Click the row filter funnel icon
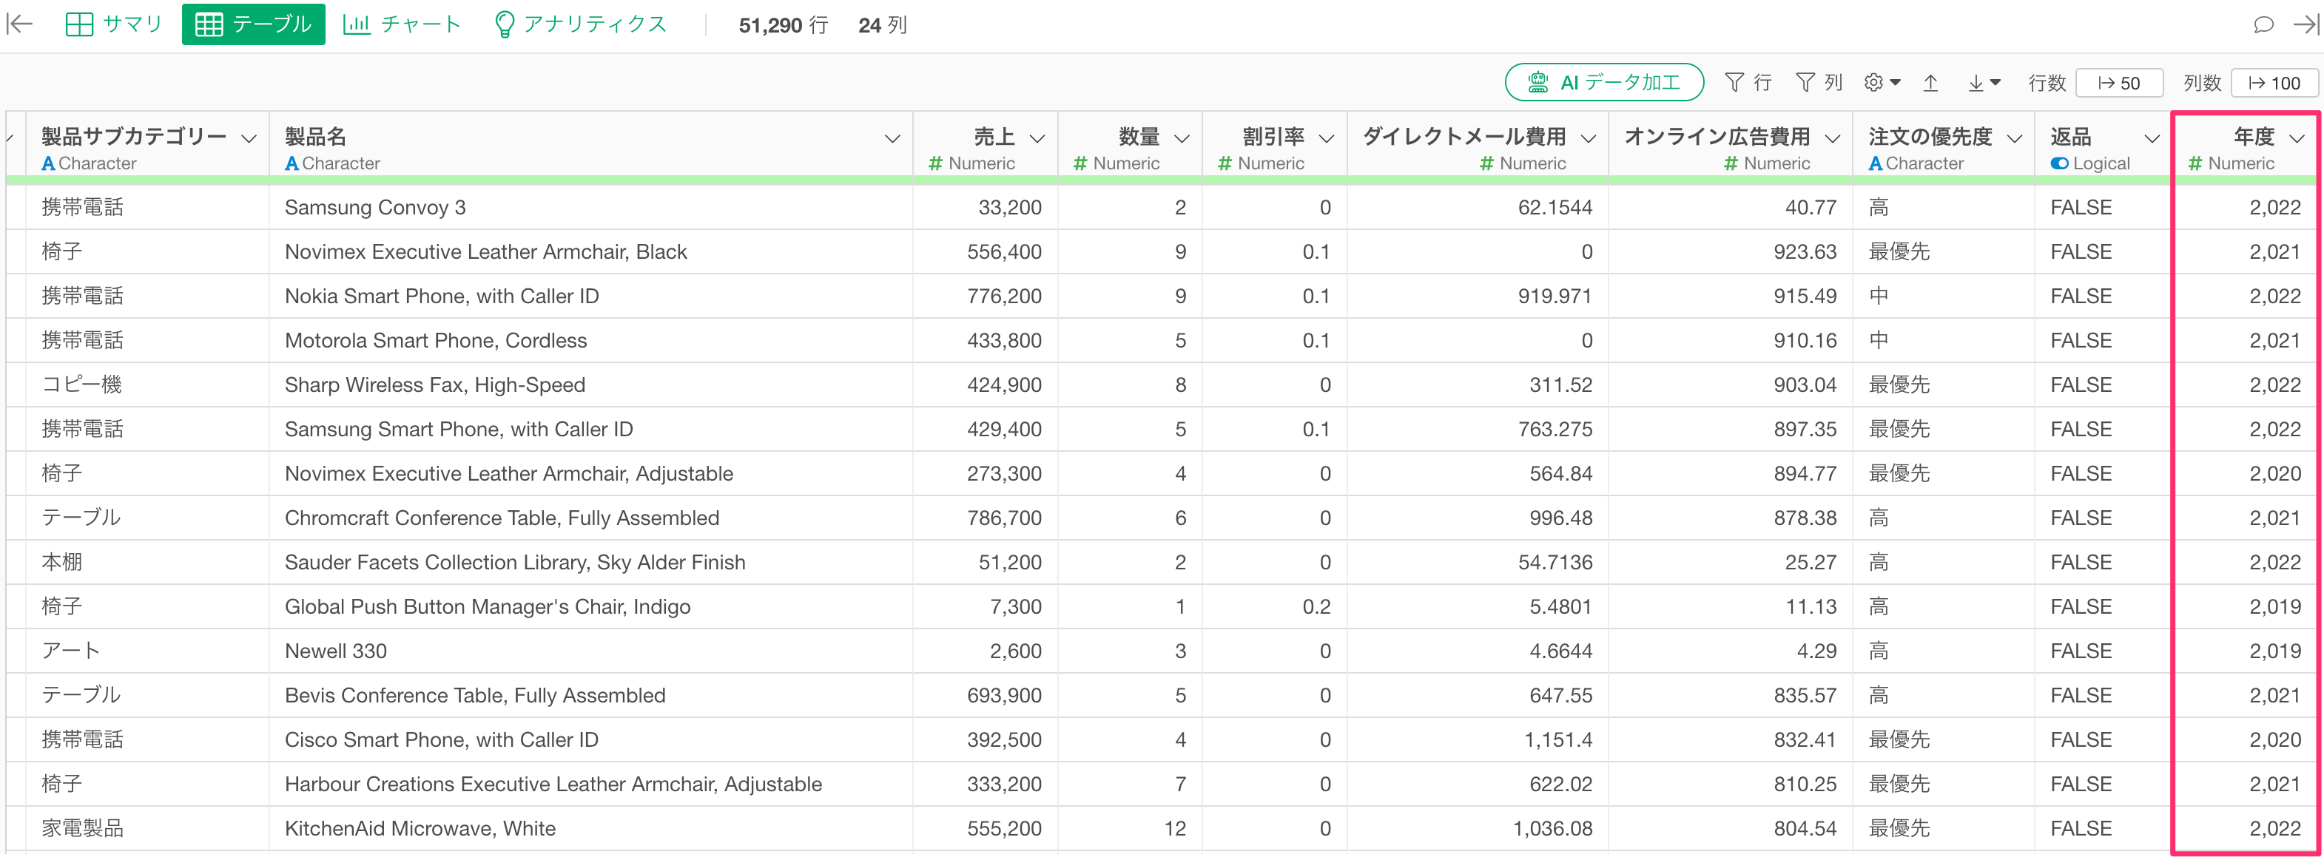This screenshot has width=2324, height=857. pyautogui.click(x=1734, y=83)
